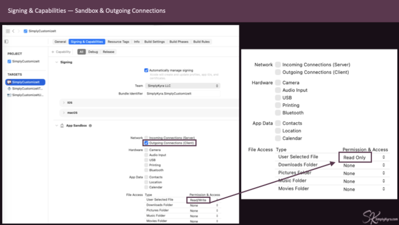This screenshot has width=399, height=225.
Task: Click the App Sandbox info icon
Action: (x=90, y=125)
